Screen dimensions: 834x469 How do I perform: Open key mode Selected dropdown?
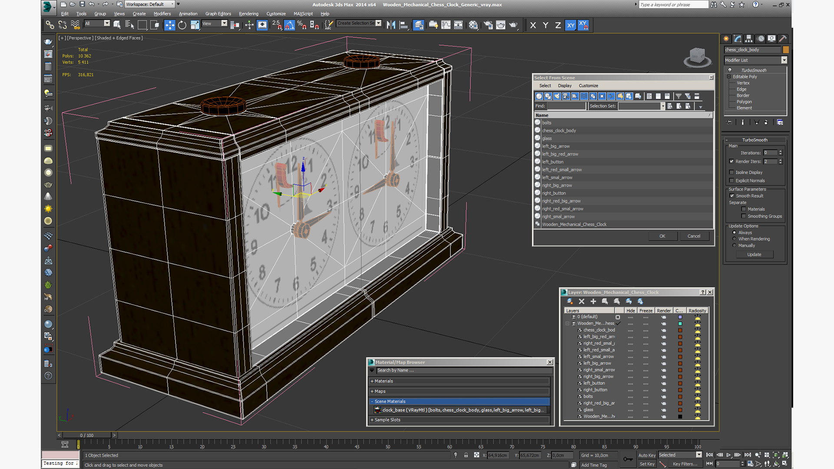pos(698,455)
